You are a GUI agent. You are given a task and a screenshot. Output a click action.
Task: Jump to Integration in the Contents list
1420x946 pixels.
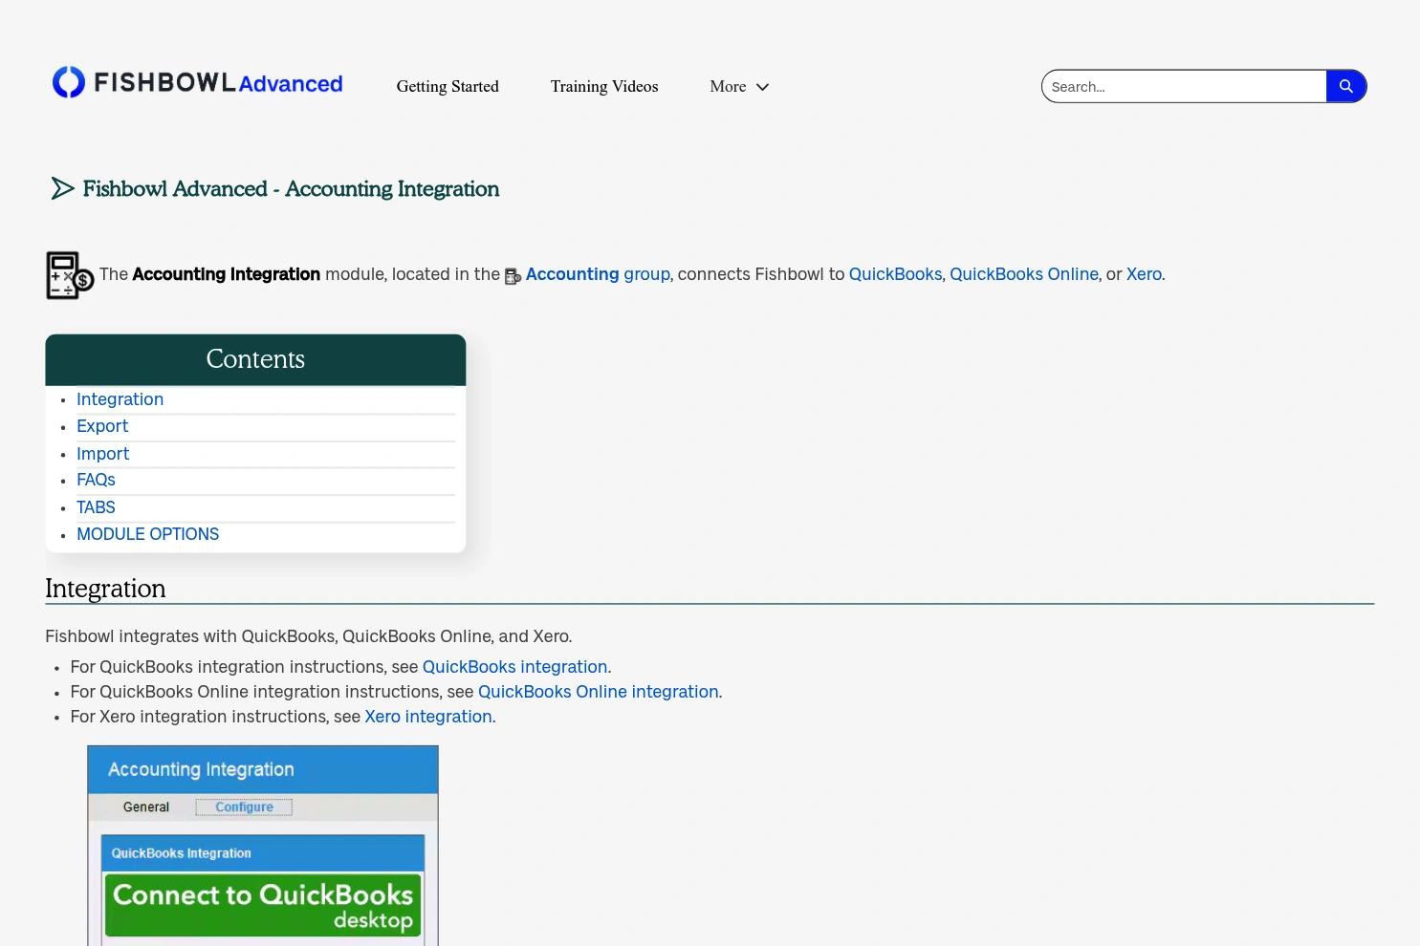(120, 399)
